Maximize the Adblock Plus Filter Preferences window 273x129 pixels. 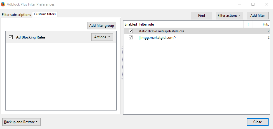point(253,4)
